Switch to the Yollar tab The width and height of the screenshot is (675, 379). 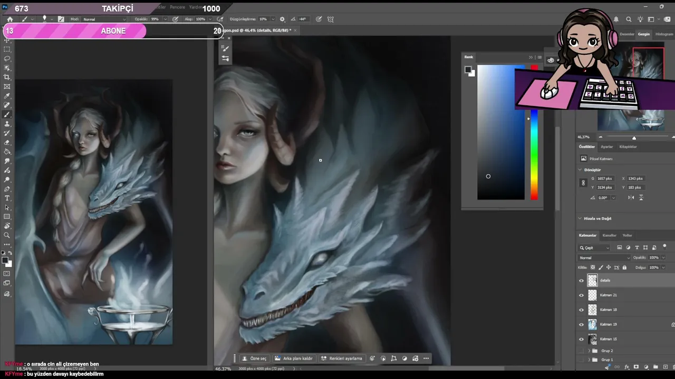628,235
